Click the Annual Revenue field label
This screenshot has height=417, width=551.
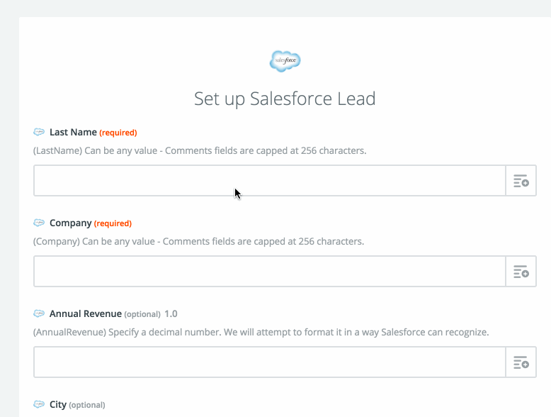point(86,313)
